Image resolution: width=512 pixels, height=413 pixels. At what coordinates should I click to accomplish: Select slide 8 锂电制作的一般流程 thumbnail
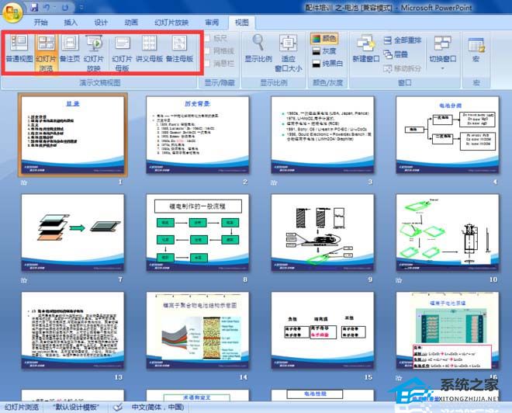click(198, 232)
